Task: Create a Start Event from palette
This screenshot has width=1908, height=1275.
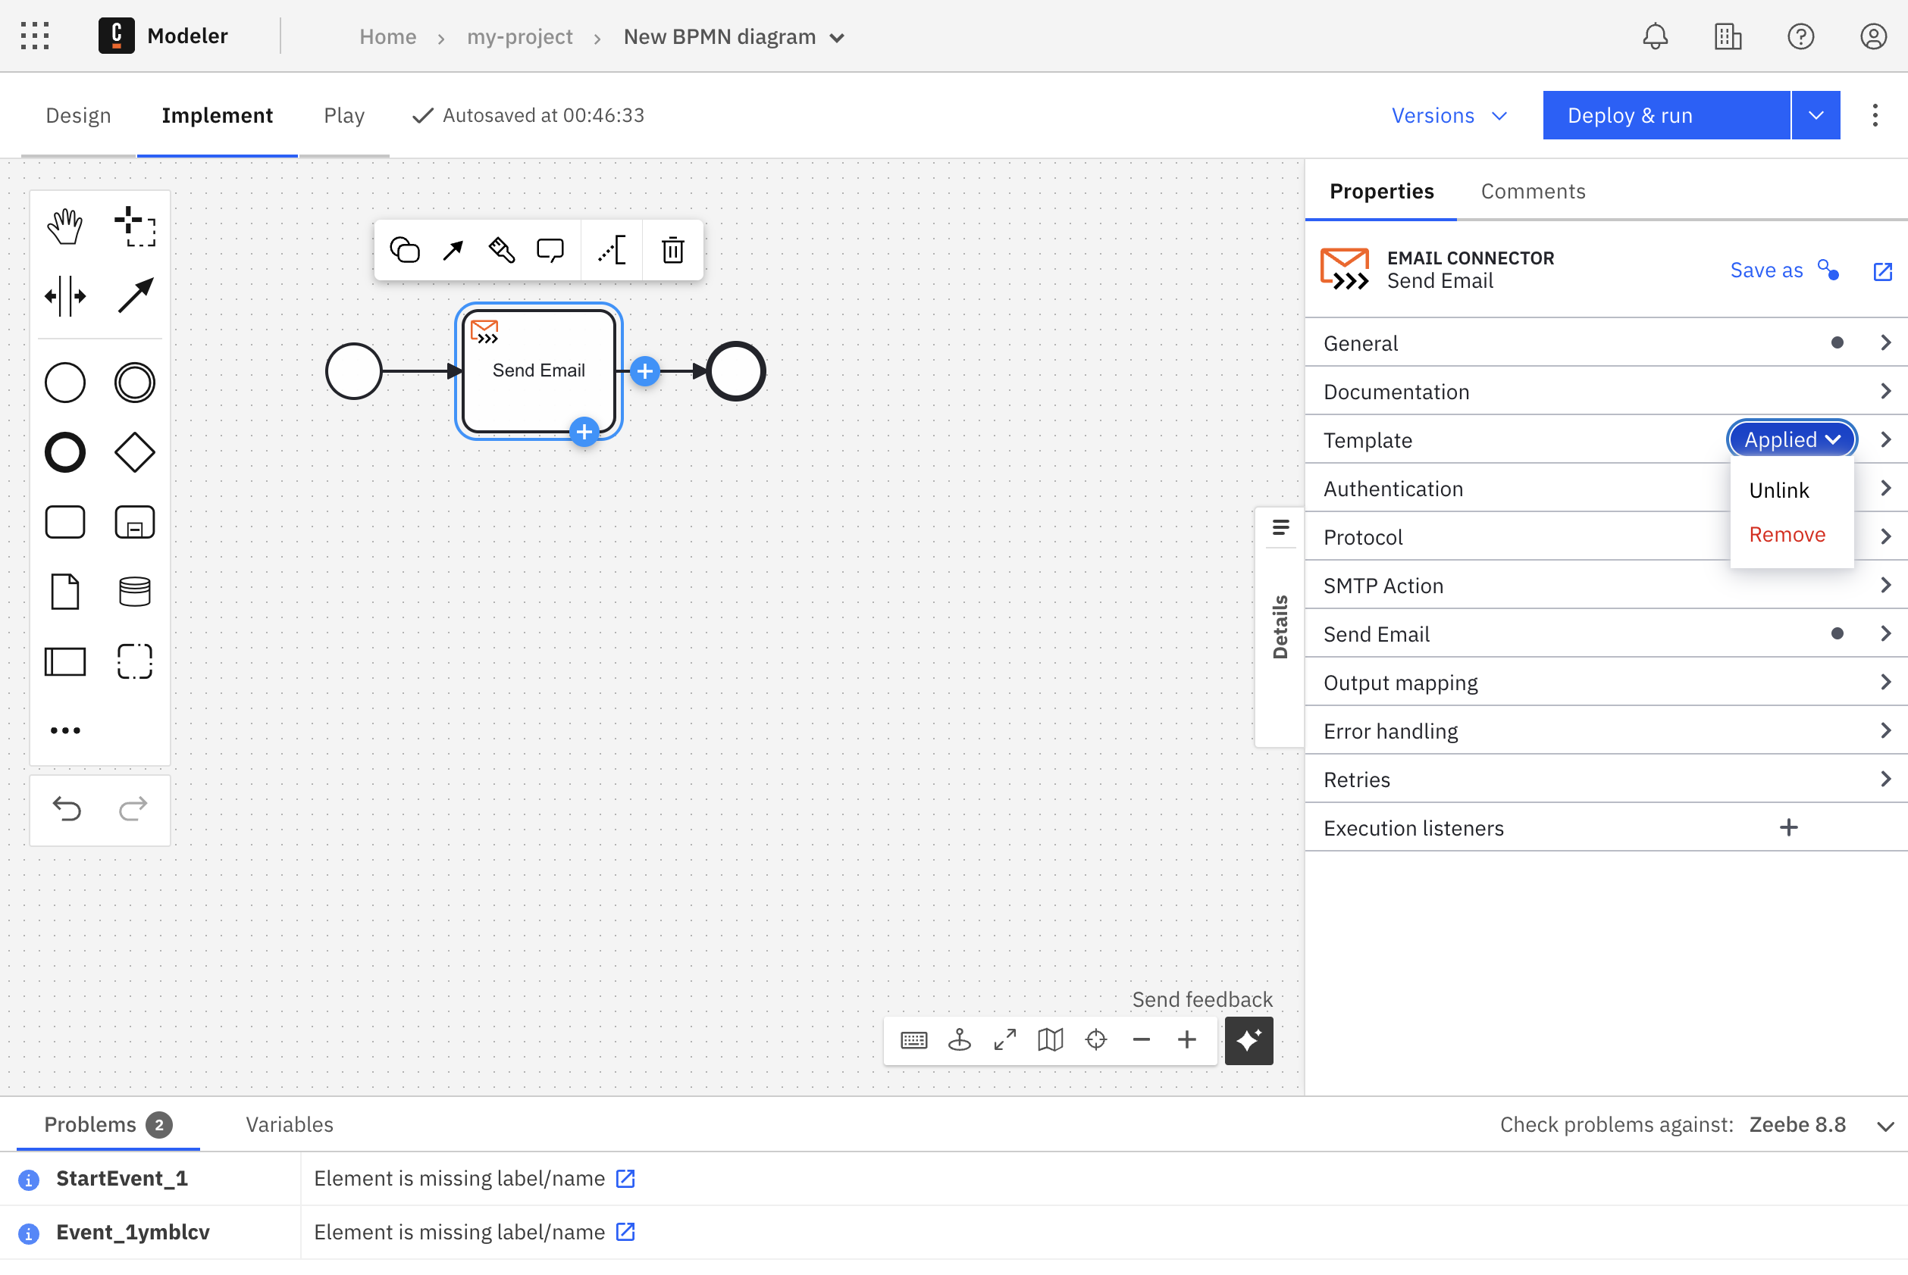Action: coord(65,382)
